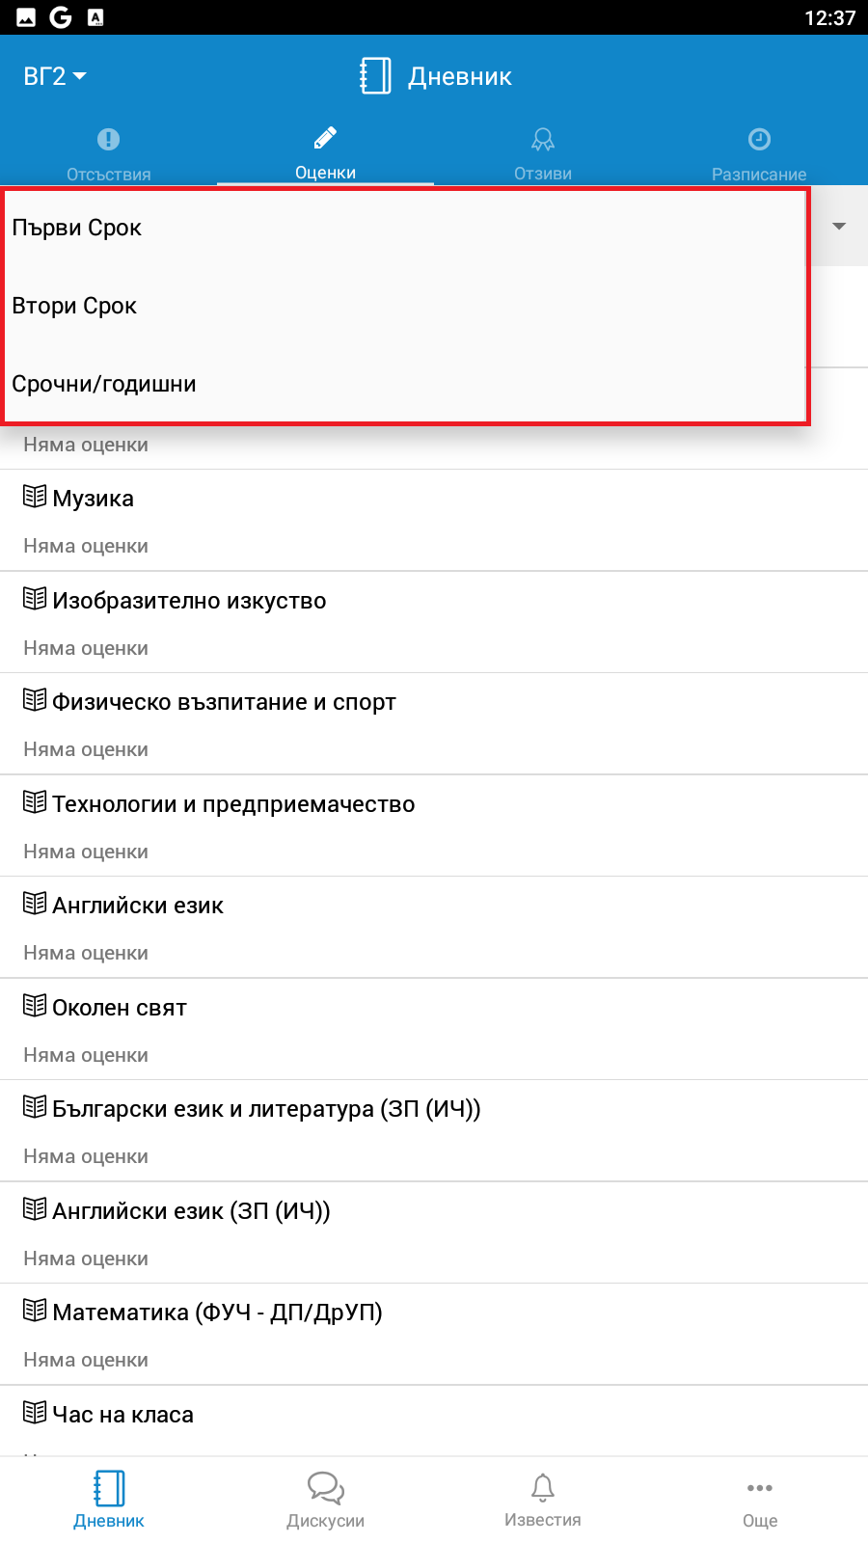
Task: Open the Известия bell icon
Action: click(543, 1488)
